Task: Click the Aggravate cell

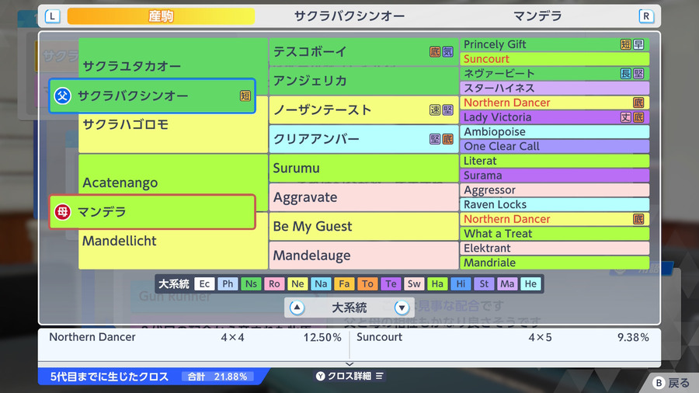Action: [x=363, y=197]
